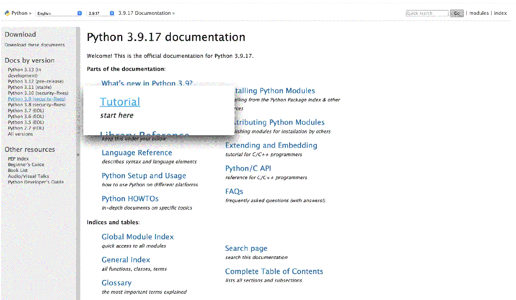Image resolution: width=516 pixels, height=300 pixels.
Task: Open the 3.9.17 version dropdown
Action: 101,13
